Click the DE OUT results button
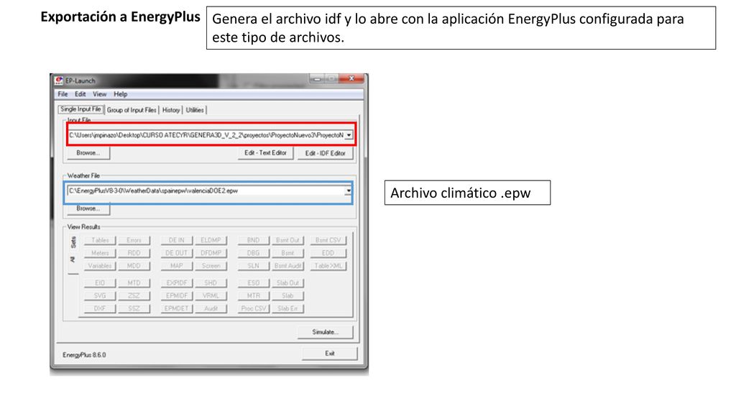Screen dimensions: 736x414 177,253
